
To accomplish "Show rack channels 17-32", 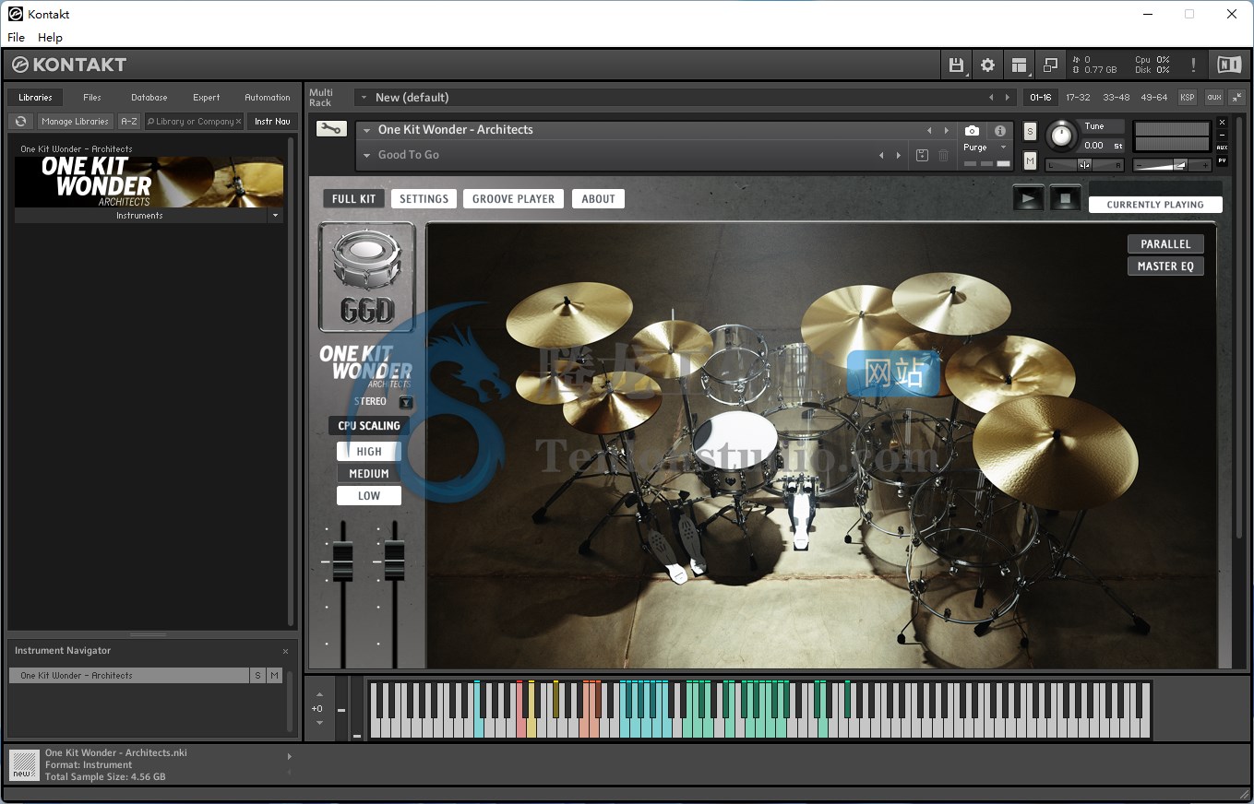I will (1078, 97).
